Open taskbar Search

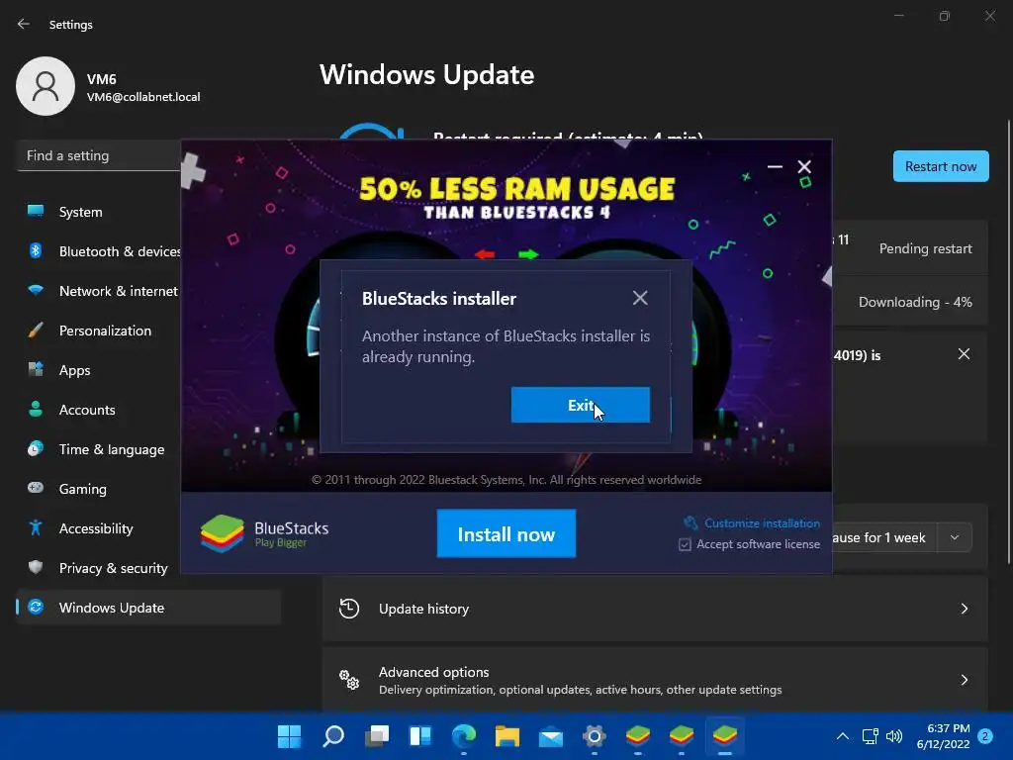tap(333, 735)
